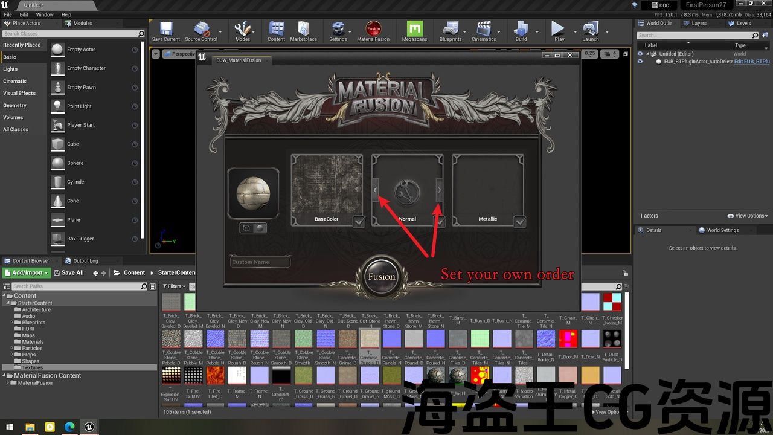
Task: Switch to the Output Log tab
Action: [x=85, y=261]
